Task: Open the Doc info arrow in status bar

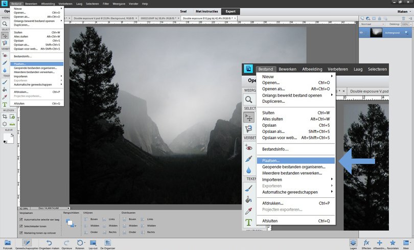Action: [68, 208]
